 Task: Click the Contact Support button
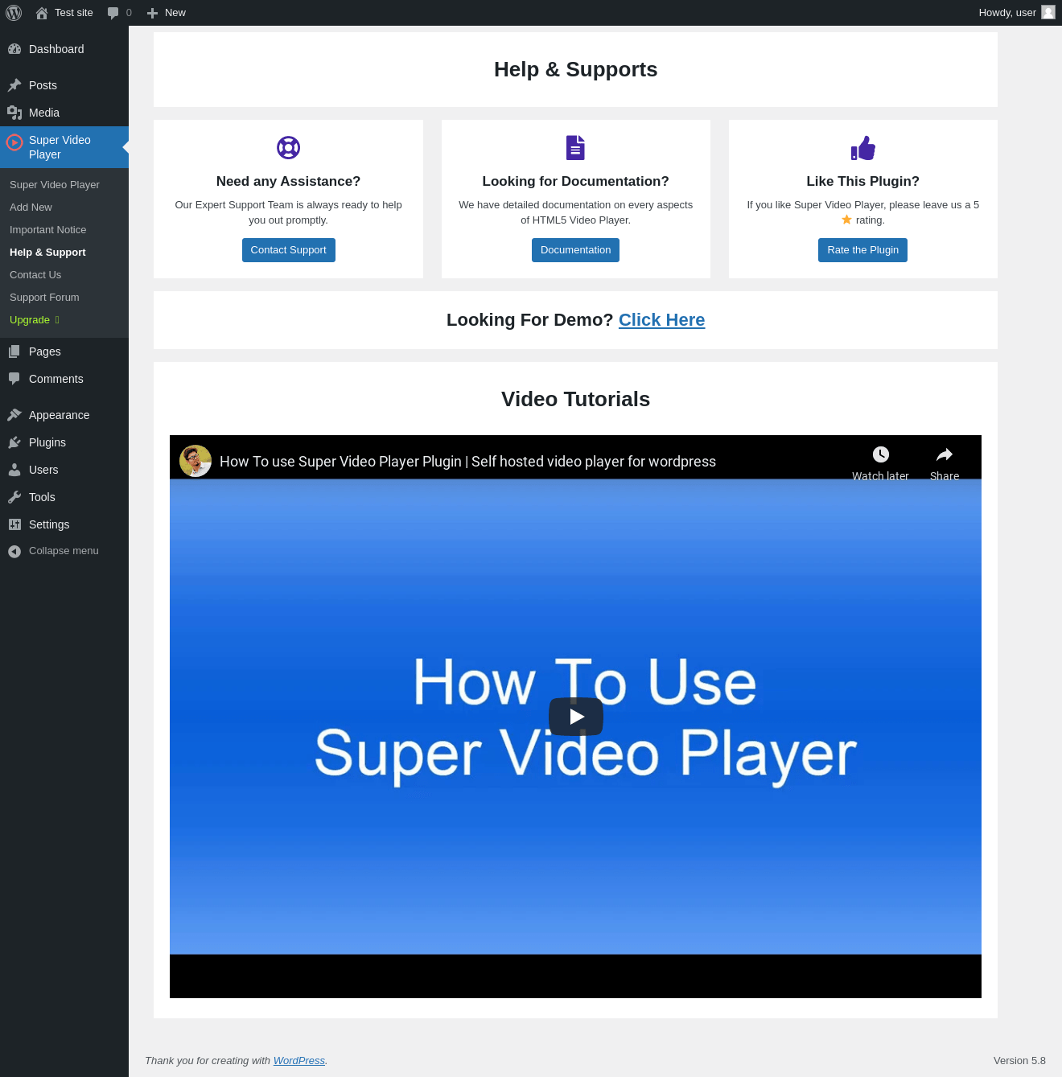289,250
